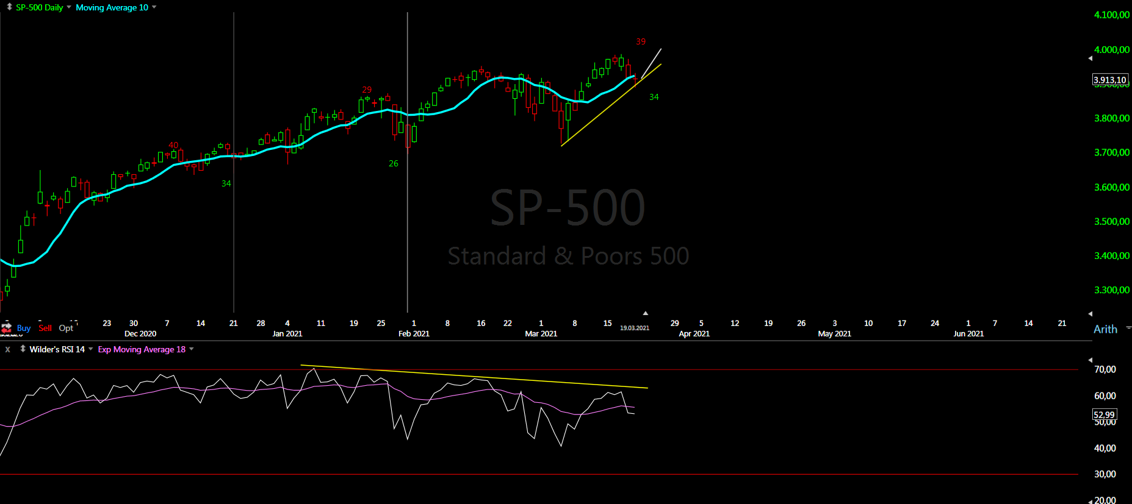The image size is (1132, 504).
Task: Click the May 2021 date axis label
Action: (834, 334)
